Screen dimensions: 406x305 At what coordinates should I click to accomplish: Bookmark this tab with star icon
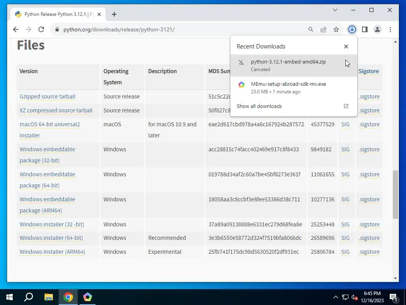(x=336, y=29)
